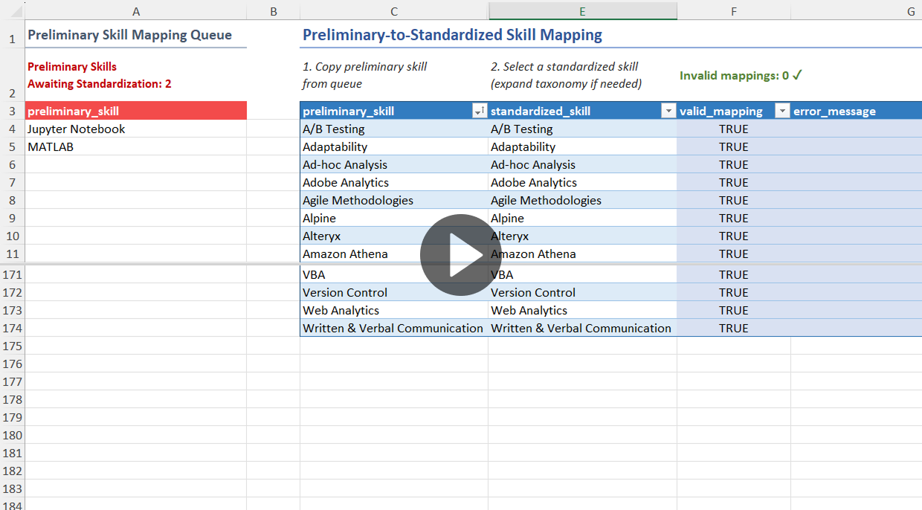The height and width of the screenshot is (510, 922).
Task: Click Web Analytics in the preliminary_skill column
Action: 394,311
